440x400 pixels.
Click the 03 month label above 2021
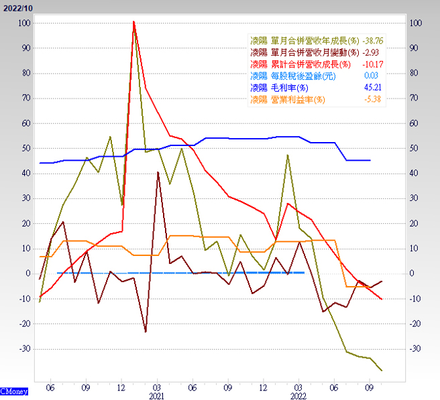tap(156, 387)
